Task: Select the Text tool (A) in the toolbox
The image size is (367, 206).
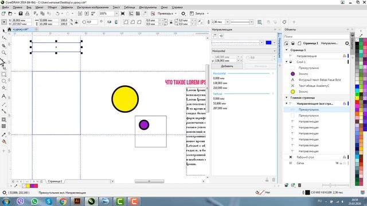Action: click(4, 96)
